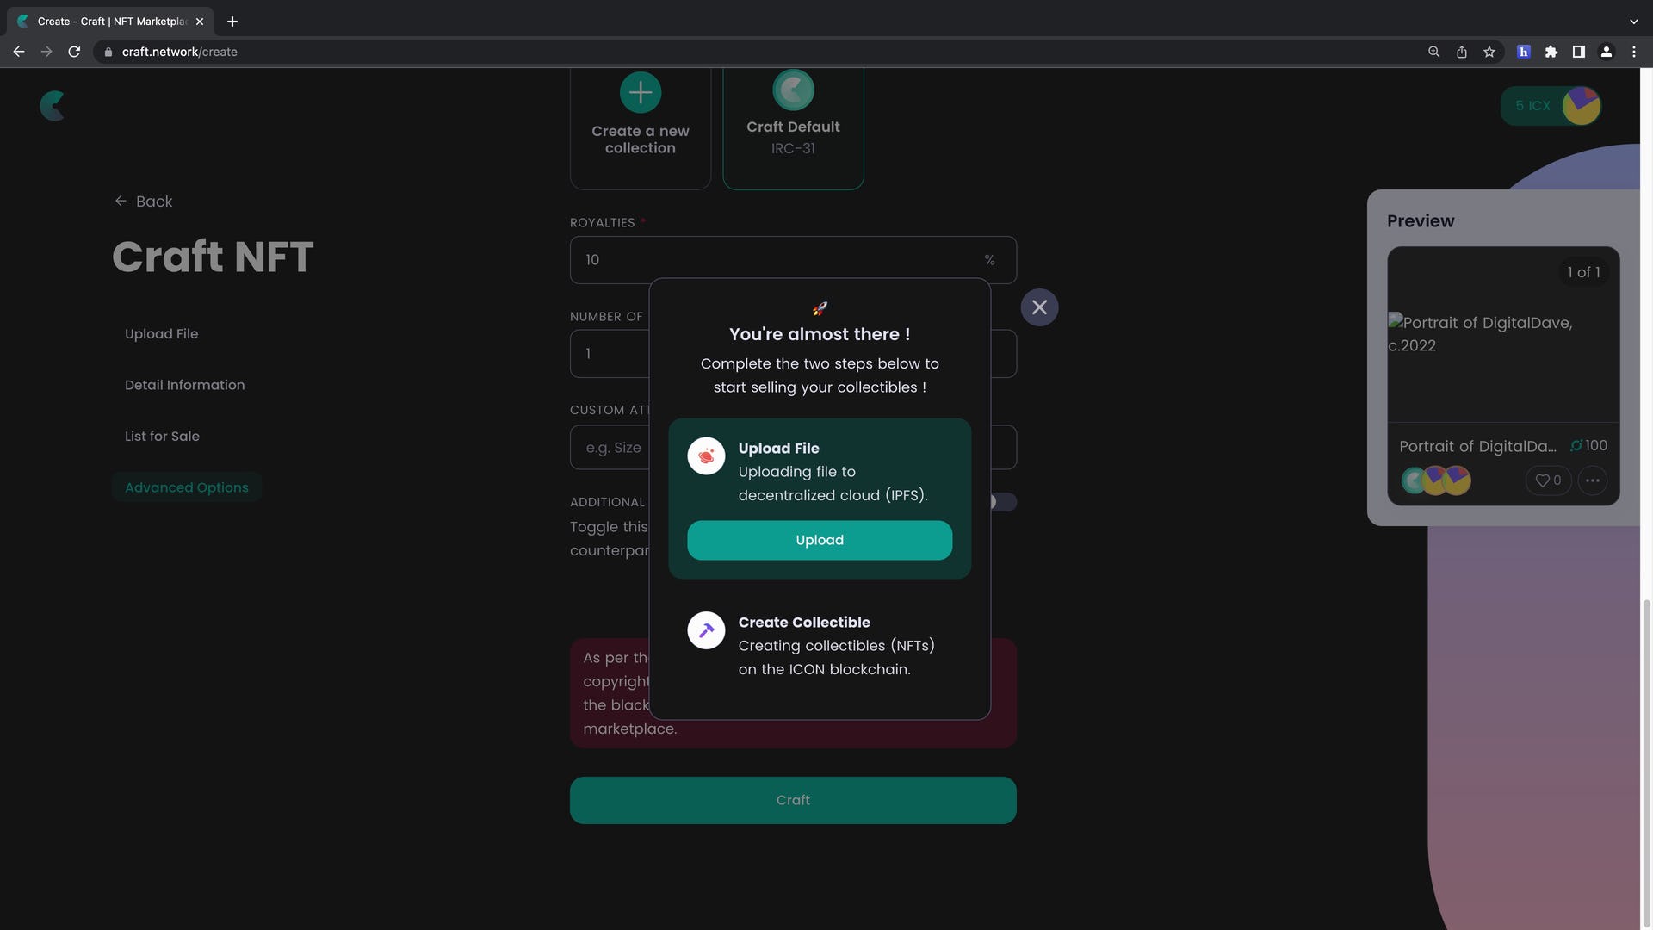
Task: Open the browser zoom magnifier icon
Action: (1433, 52)
